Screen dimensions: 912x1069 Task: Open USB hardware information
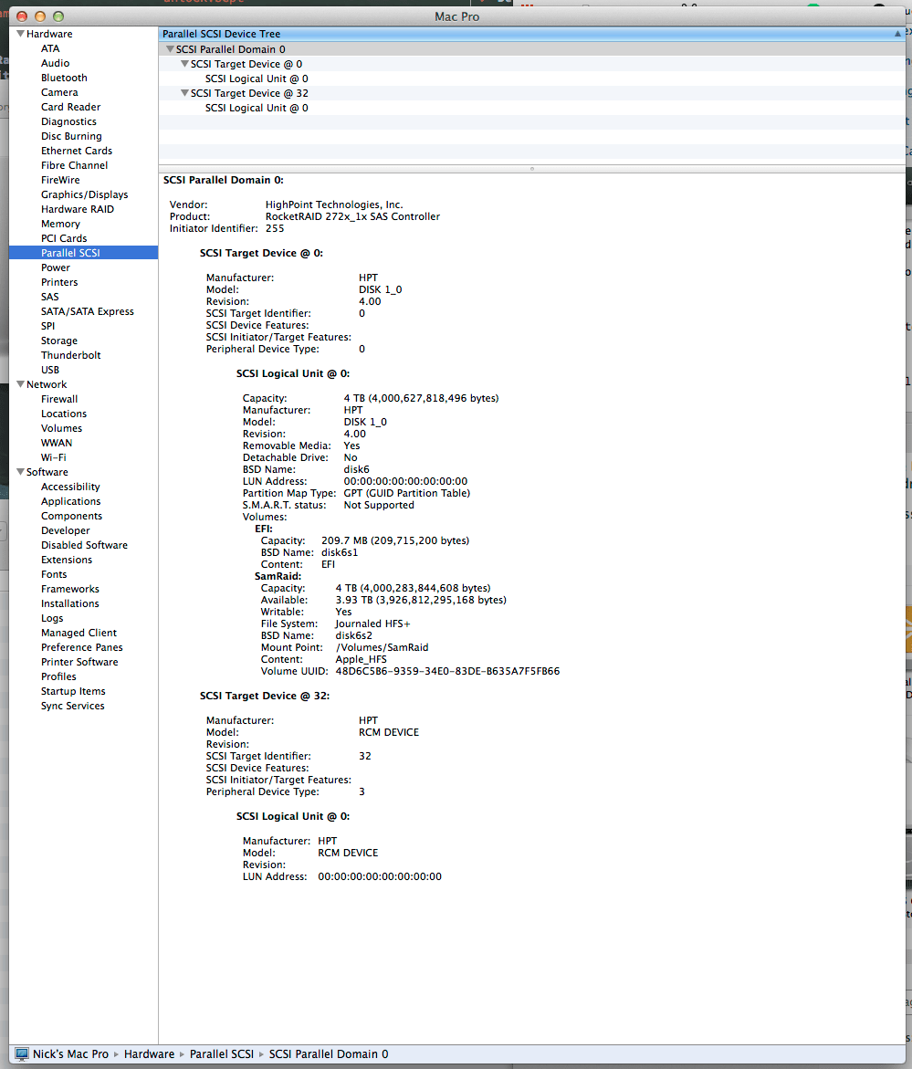[50, 370]
